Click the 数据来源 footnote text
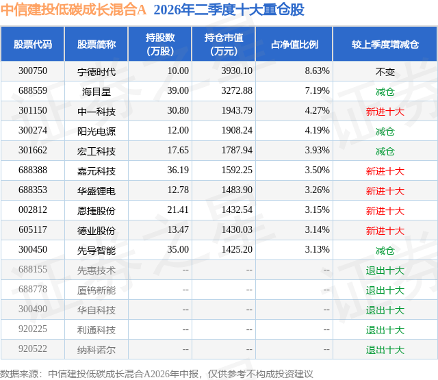438x380 pixels. (x=157, y=374)
